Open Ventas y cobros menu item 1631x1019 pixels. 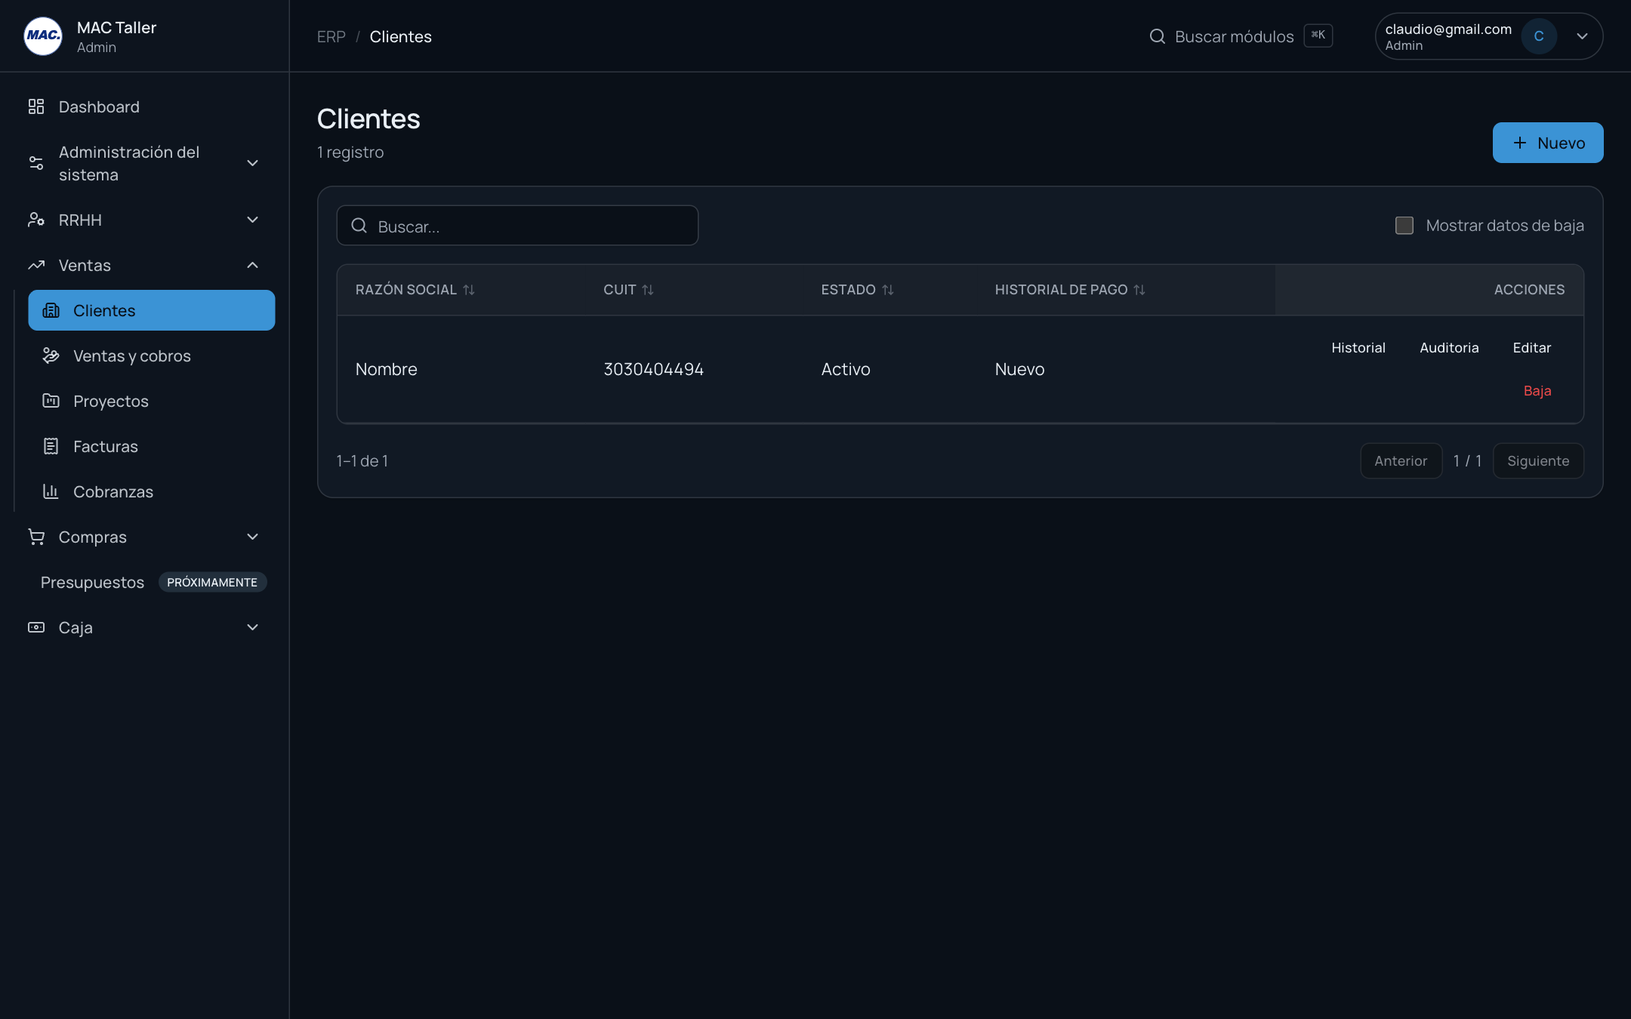point(151,356)
